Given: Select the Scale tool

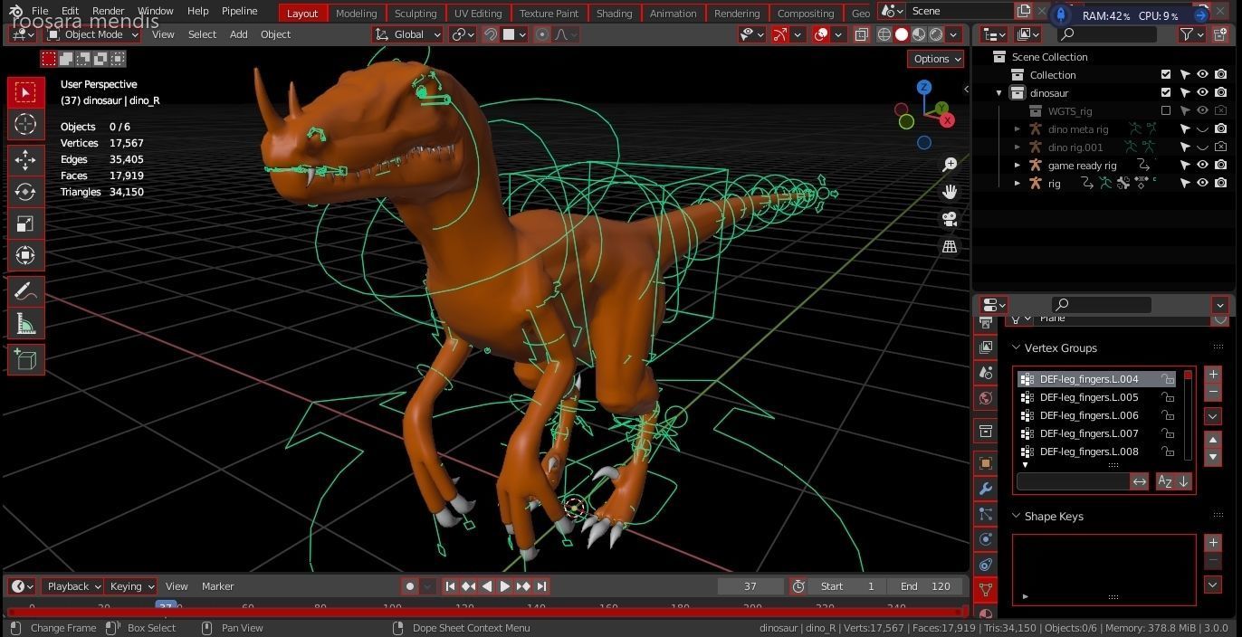Looking at the screenshot, I should tap(25, 223).
